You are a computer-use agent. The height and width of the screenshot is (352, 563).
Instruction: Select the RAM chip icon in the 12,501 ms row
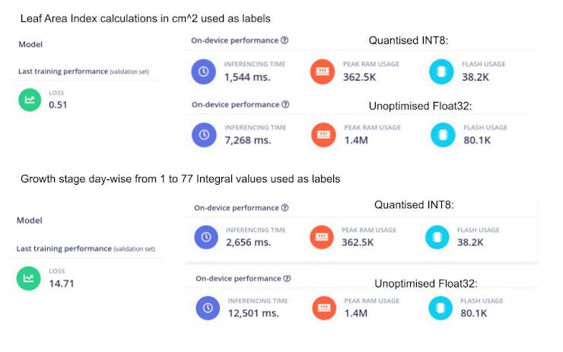coord(323,307)
